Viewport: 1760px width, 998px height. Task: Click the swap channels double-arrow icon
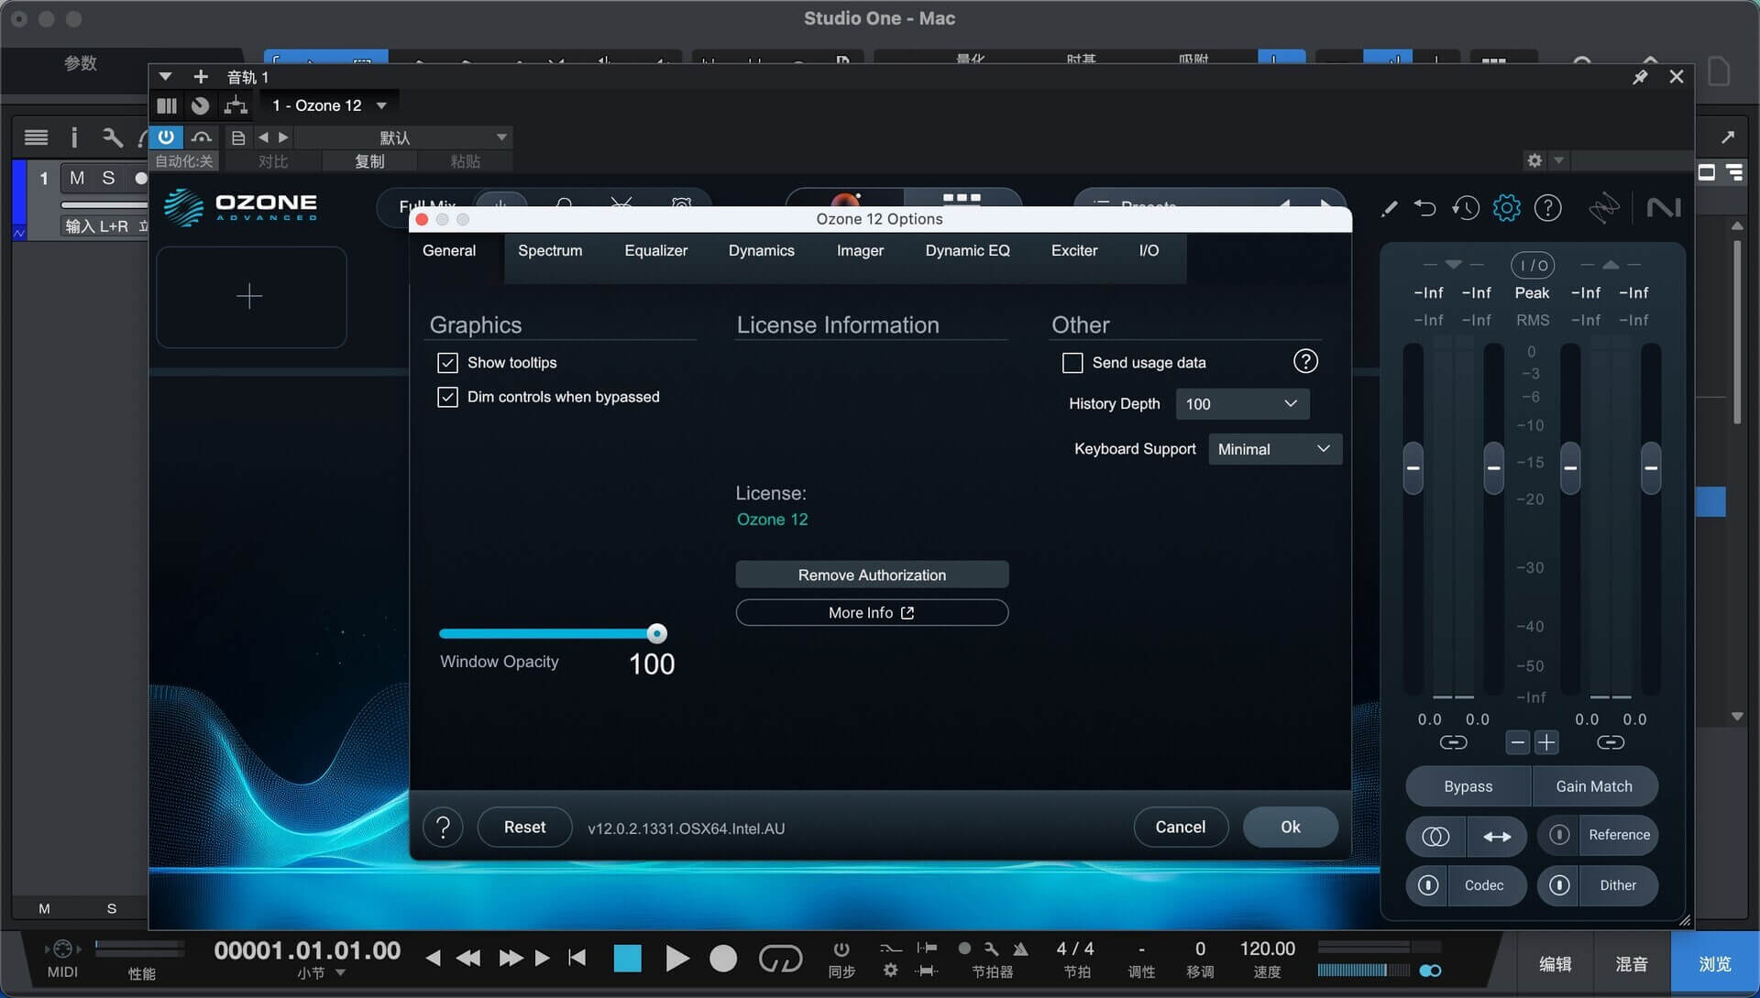tap(1496, 836)
